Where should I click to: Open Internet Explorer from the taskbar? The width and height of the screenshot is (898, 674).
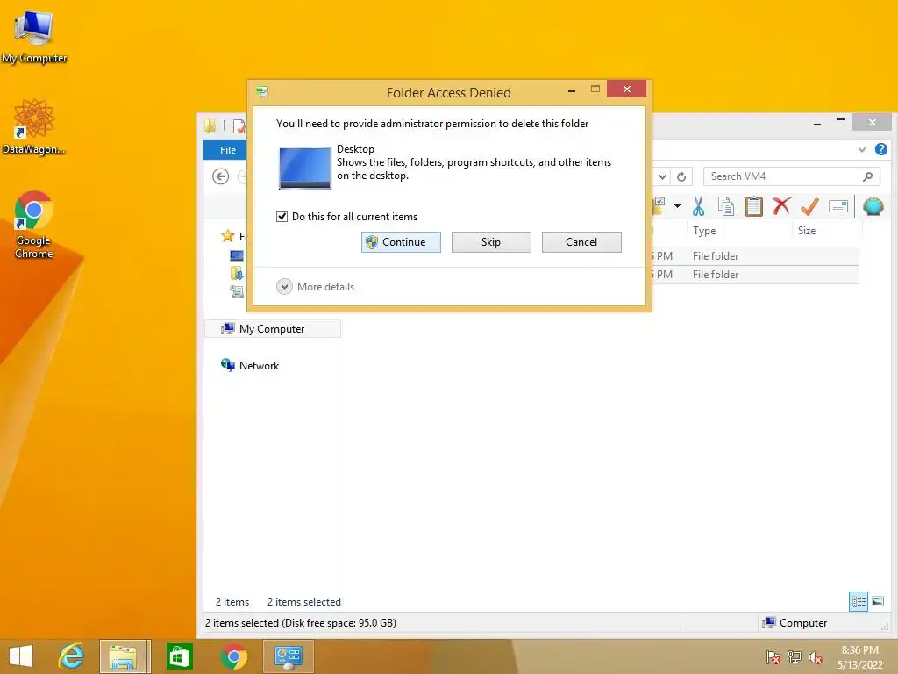(x=72, y=656)
